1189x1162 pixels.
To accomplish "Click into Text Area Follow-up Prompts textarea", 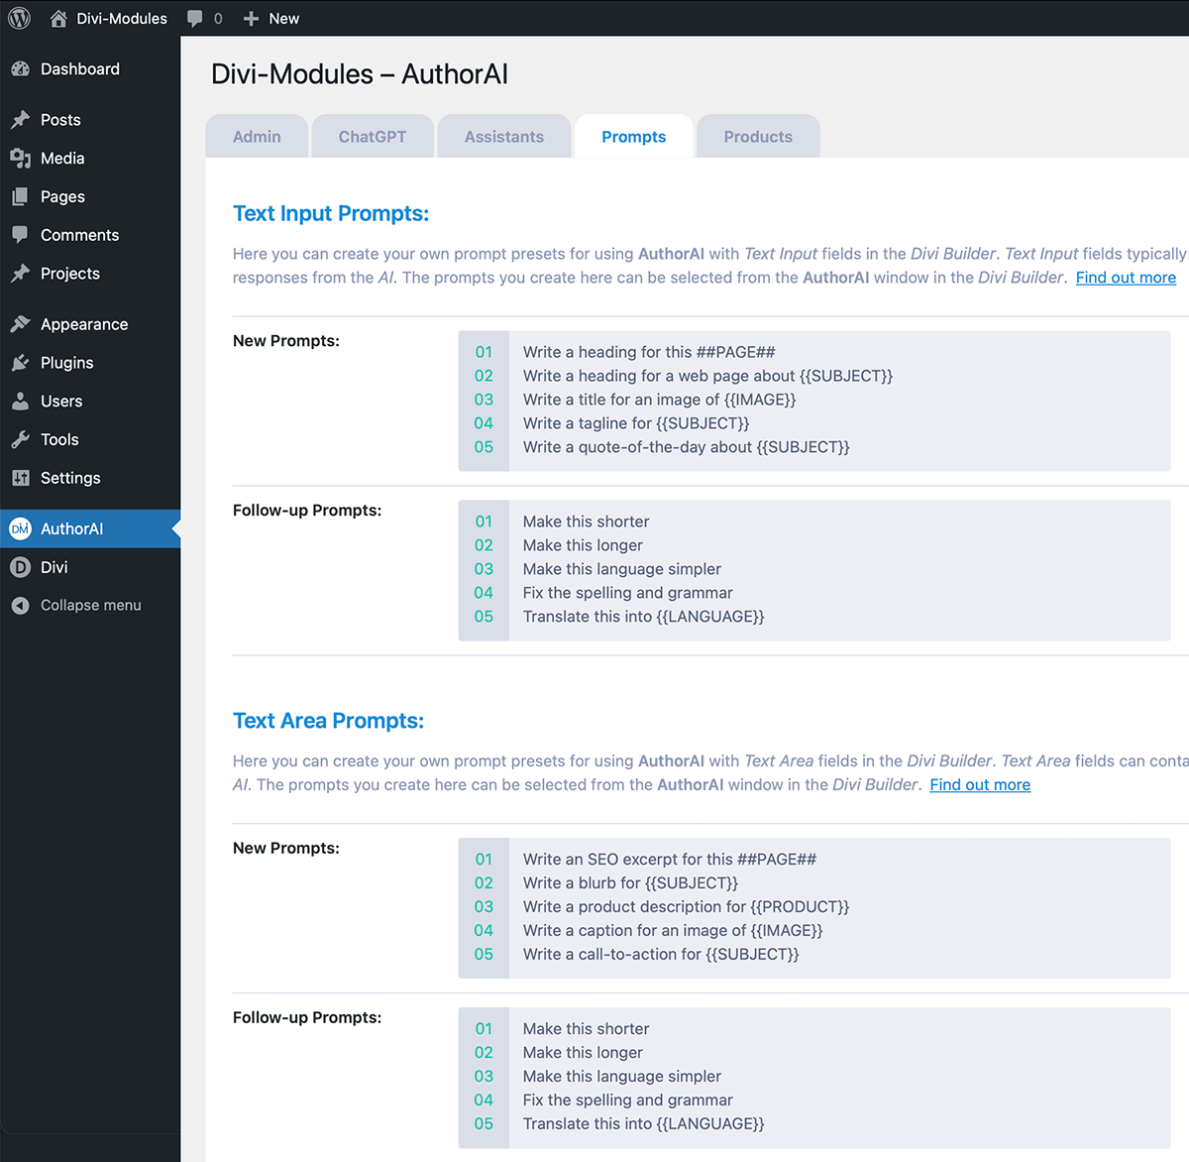I will point(814,1078).
